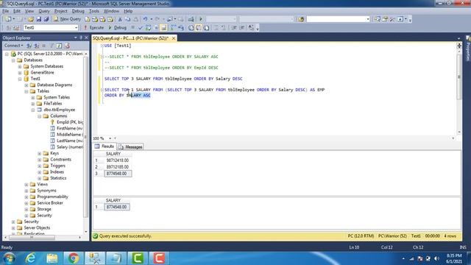471x265 pixels.
Task: Open Google Chrome from the taskbar
Action: click(74, 258)
